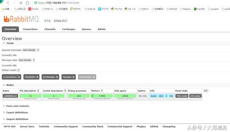
Task: Open the The Pyt Python bookmark
Action: pos(116,9)
